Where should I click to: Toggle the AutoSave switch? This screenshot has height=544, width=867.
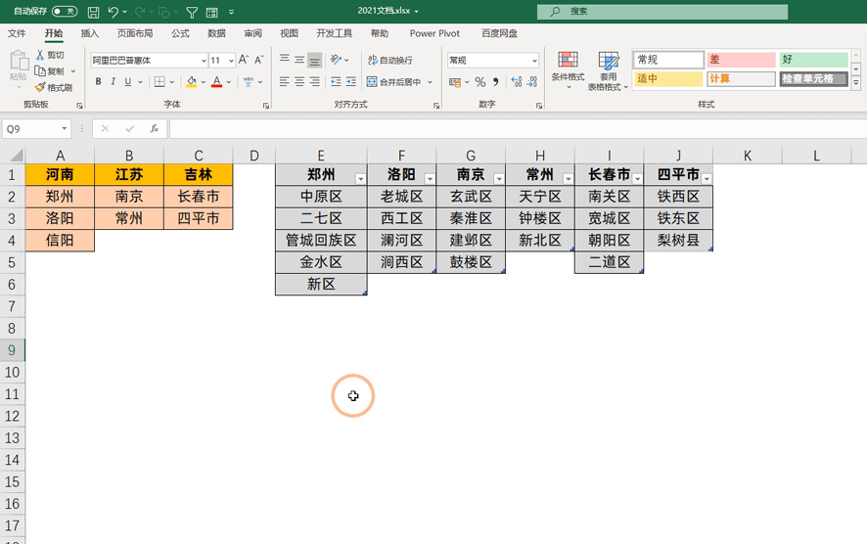(65, 11)
